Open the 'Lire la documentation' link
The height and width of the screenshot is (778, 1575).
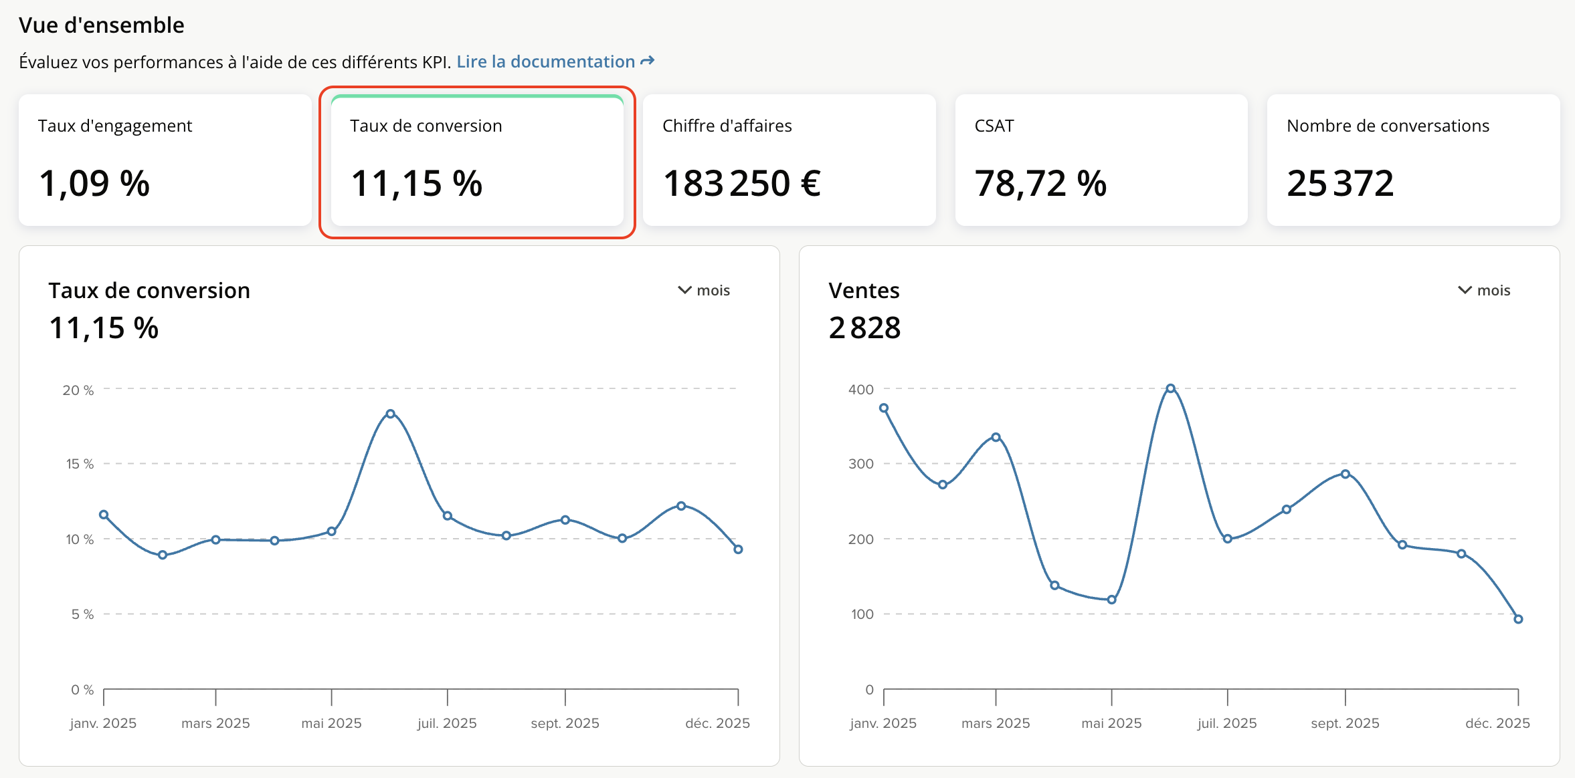click(x=545, y=62)
